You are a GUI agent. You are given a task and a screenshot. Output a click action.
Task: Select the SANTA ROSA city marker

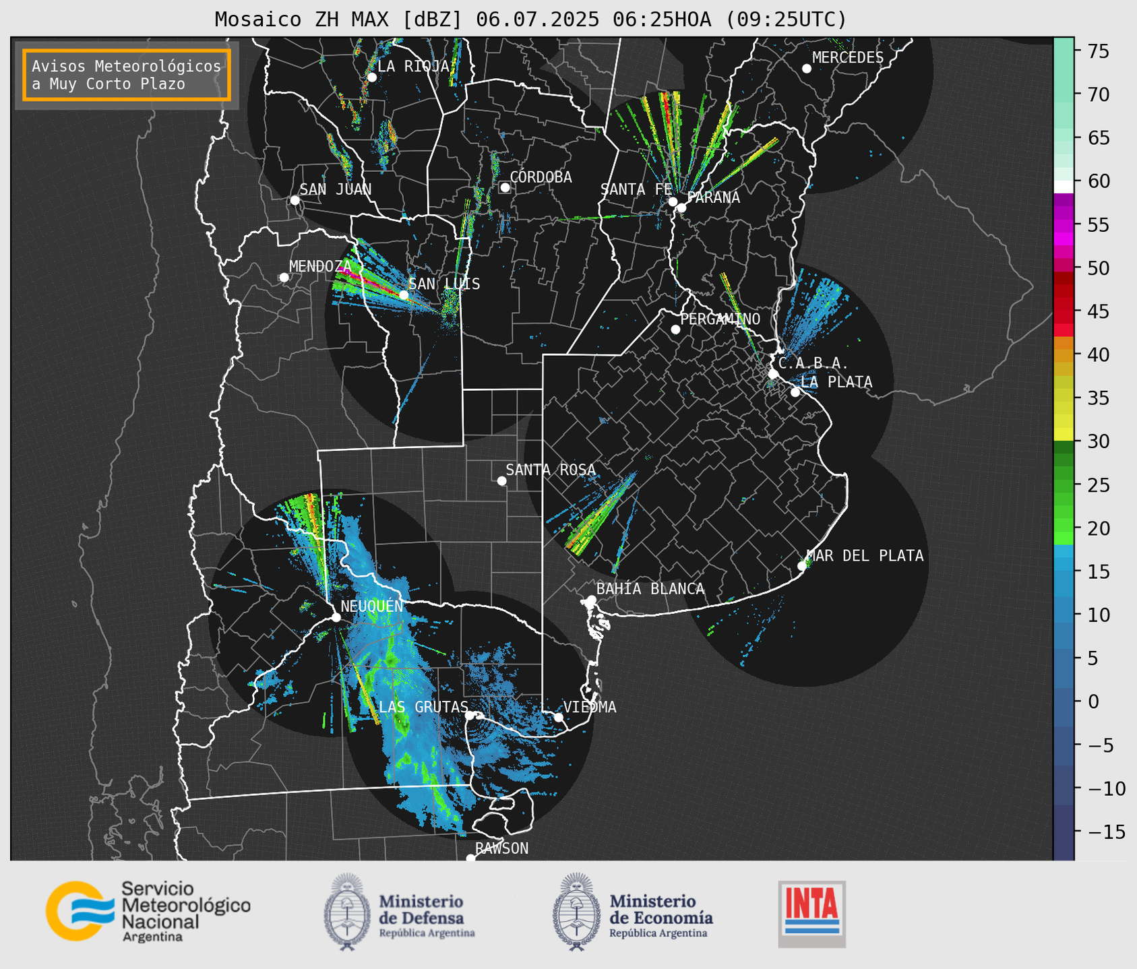pos(501,480)
